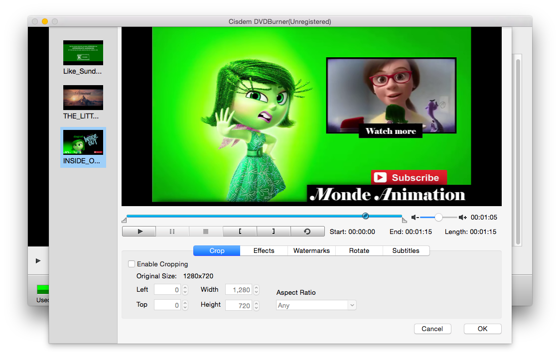Open the Watermarks tab

(311, 251)
